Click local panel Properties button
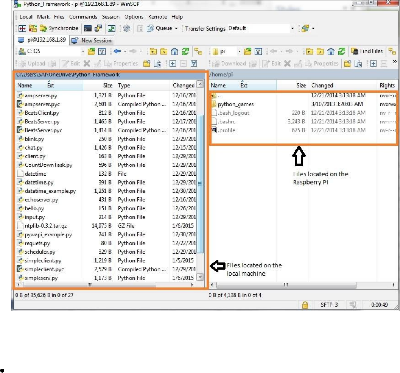 121,64
